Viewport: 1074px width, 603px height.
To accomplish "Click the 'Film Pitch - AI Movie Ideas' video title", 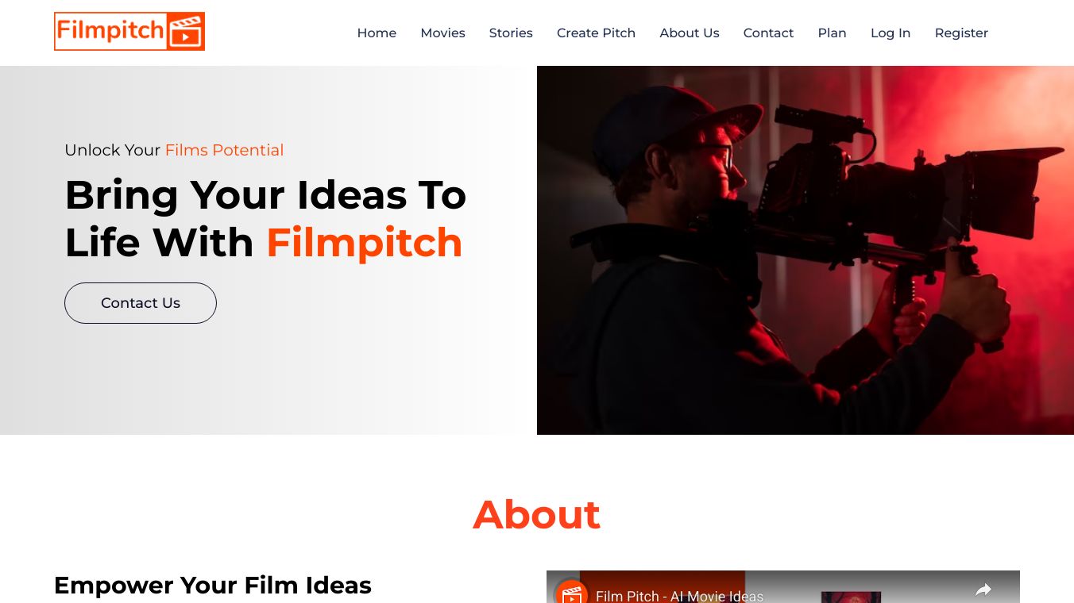I will point(679,596).
